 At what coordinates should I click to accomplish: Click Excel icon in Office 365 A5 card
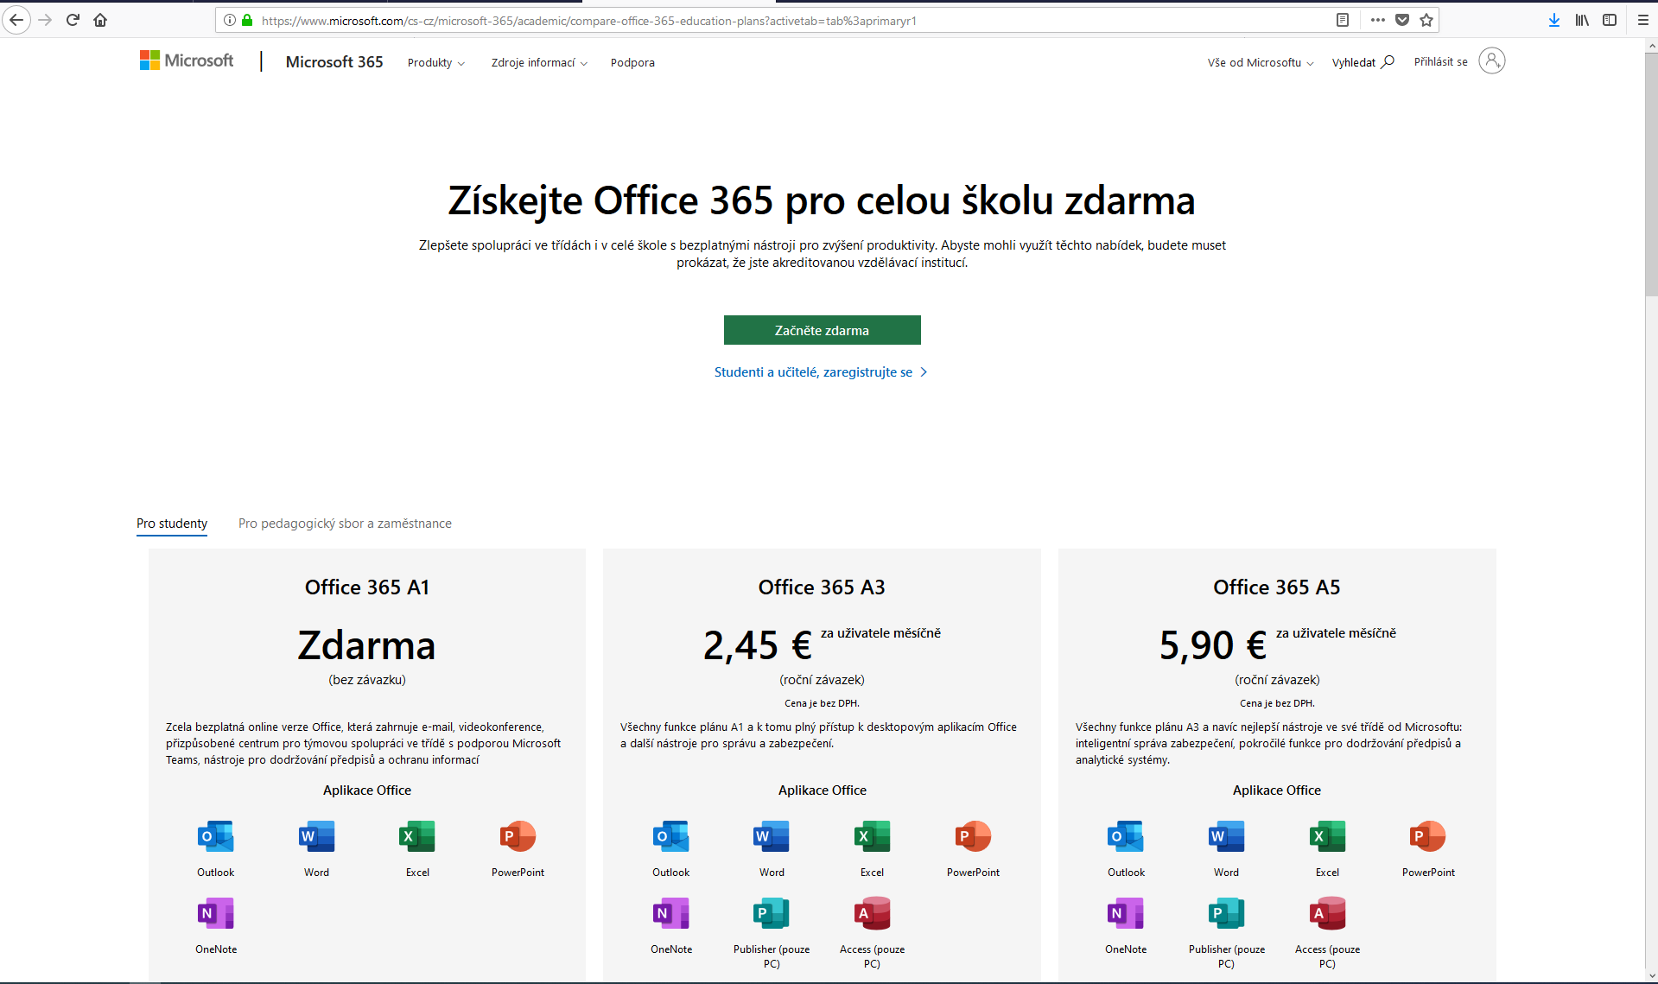click(1327, 836)
